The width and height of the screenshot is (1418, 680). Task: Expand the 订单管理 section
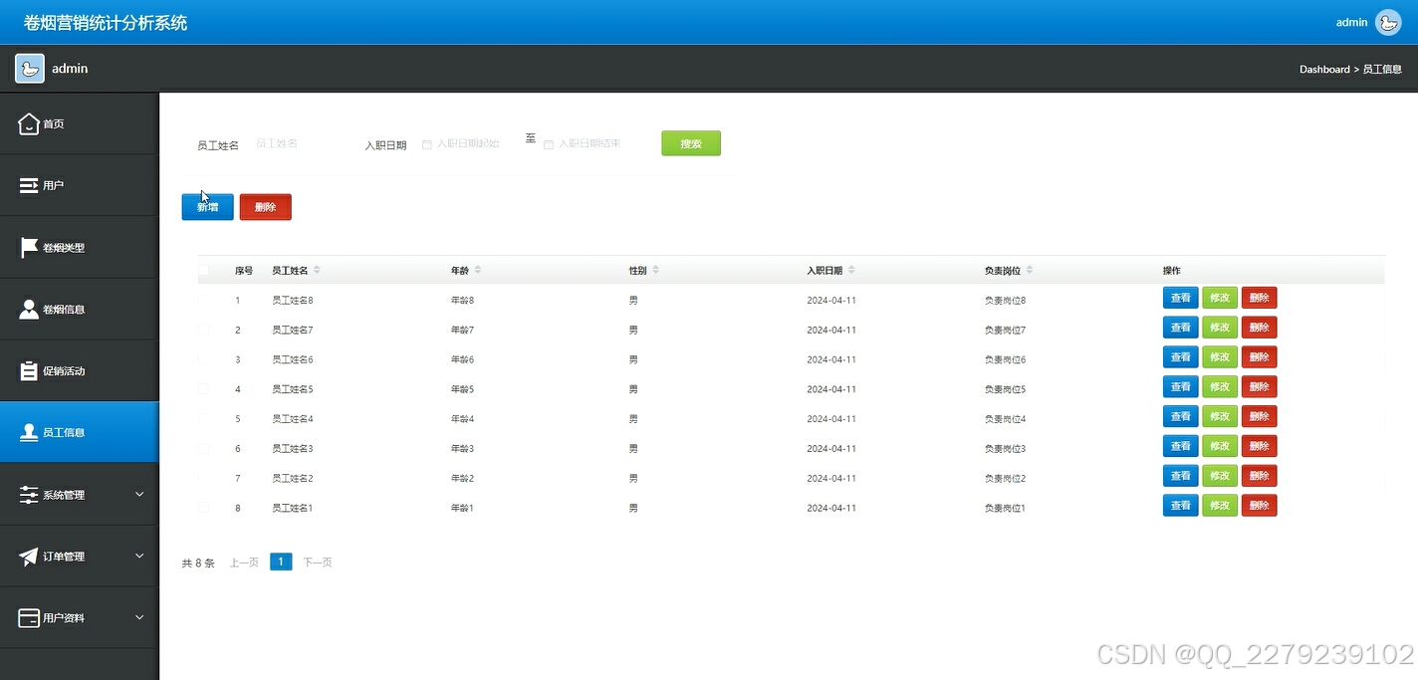(80, 555)
